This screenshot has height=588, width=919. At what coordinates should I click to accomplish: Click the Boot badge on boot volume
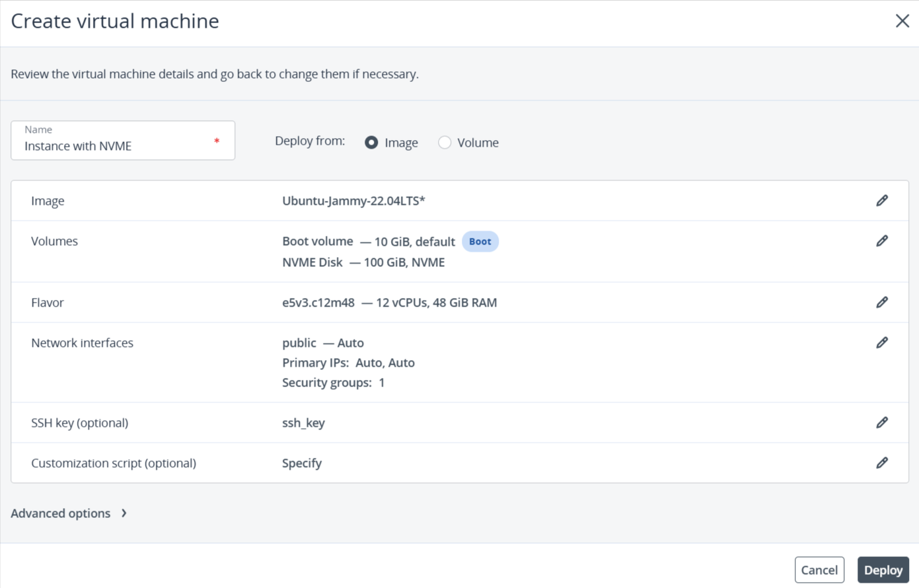point(480,242)
